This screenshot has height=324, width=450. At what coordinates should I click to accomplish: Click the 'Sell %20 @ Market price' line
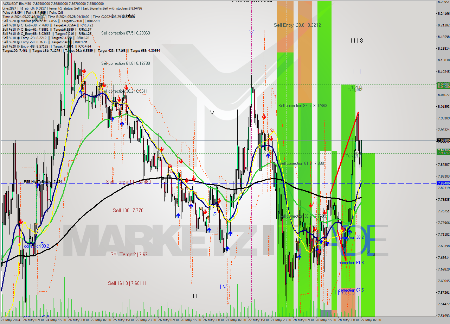pyautogui.click(x=51, y=21)
